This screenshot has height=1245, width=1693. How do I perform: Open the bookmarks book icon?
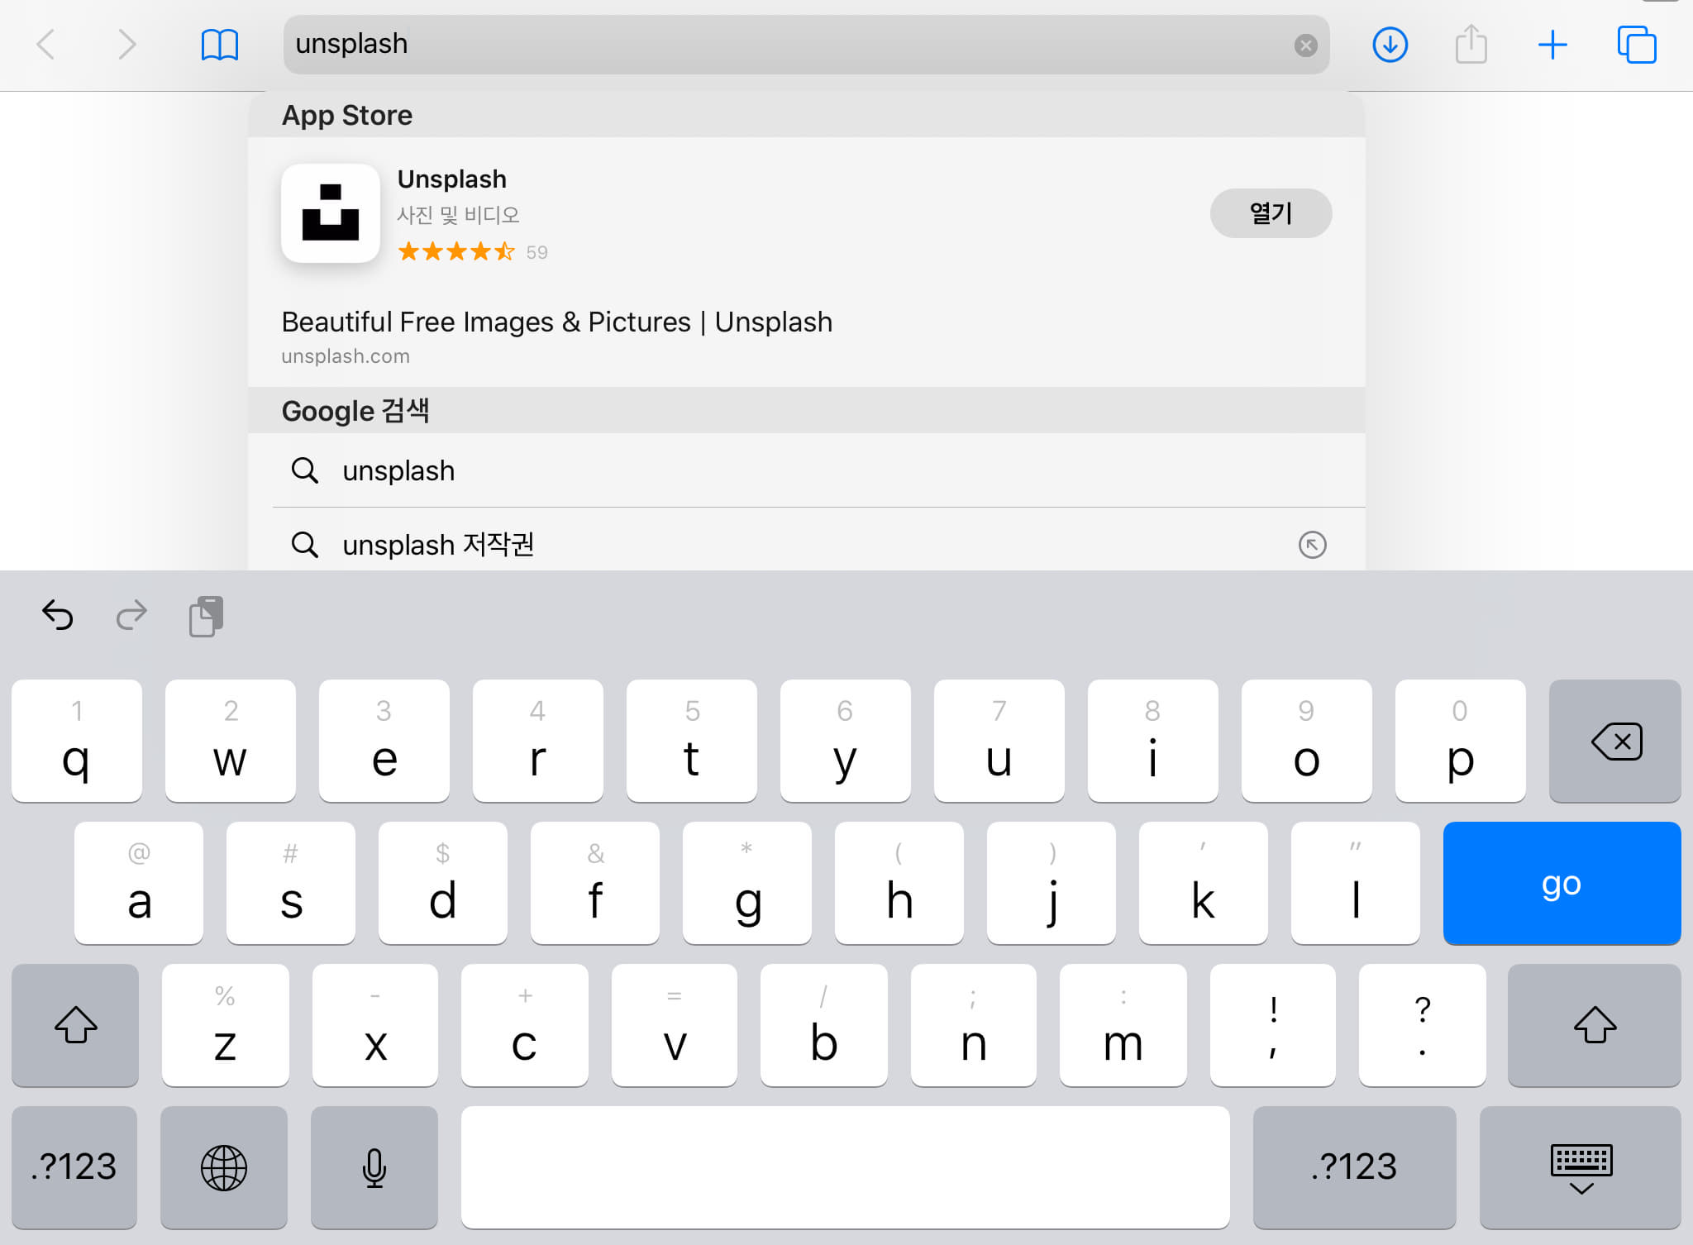tap(219, 45)
